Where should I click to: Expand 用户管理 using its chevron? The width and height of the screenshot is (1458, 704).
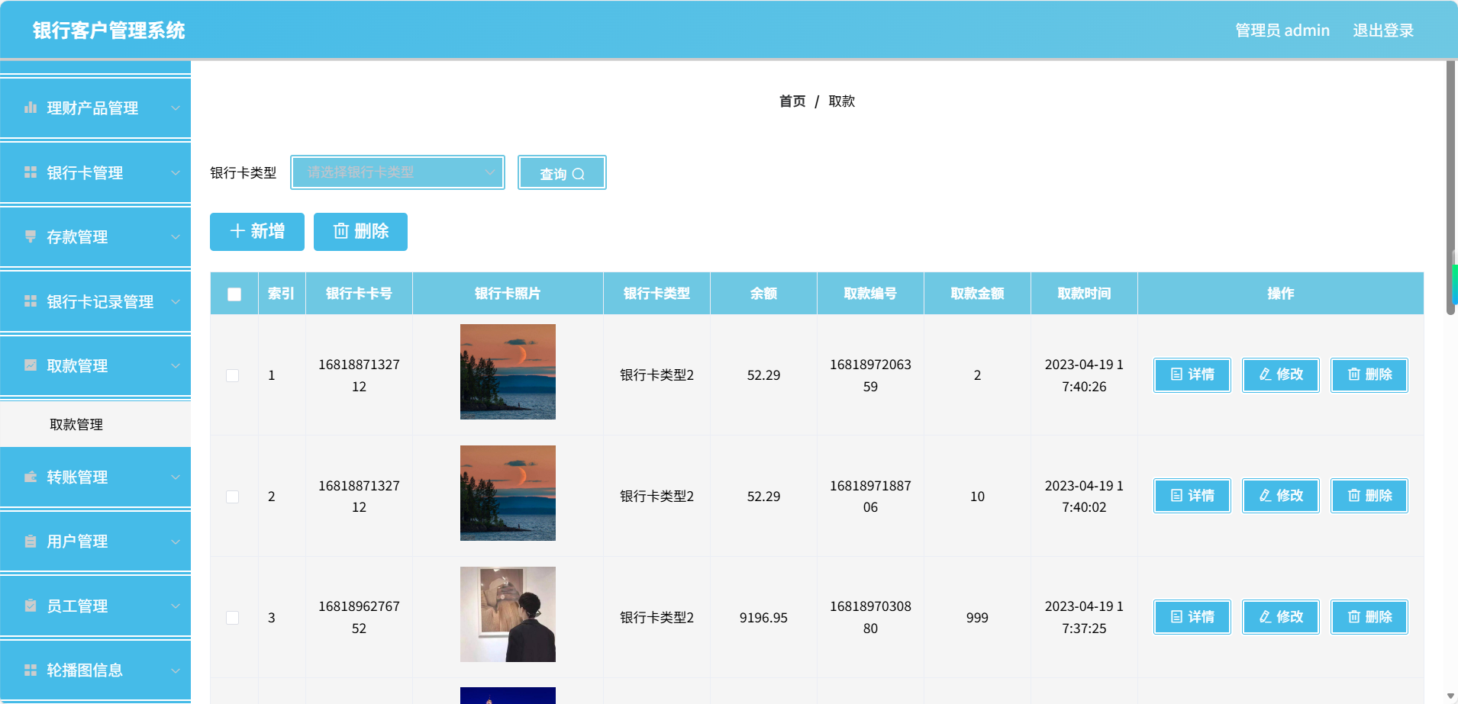pyautogui.click(x=176, y=542)
